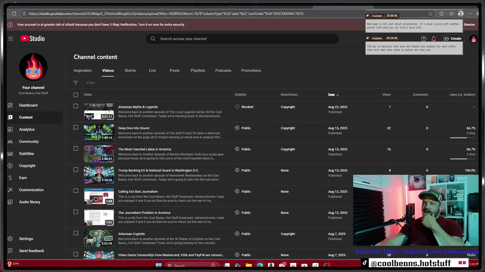This screenshot has width=485, height=272.
Task: Check the Arkansas Myths & Legends checkbox
Action: point(76,106)
